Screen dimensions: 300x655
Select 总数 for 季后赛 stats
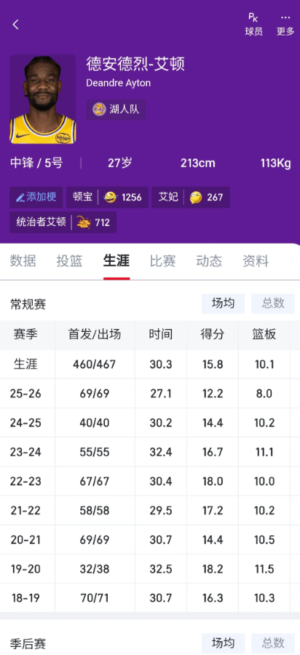[273, 643]
